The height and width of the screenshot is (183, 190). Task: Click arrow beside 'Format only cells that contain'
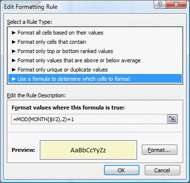[14, 42]
